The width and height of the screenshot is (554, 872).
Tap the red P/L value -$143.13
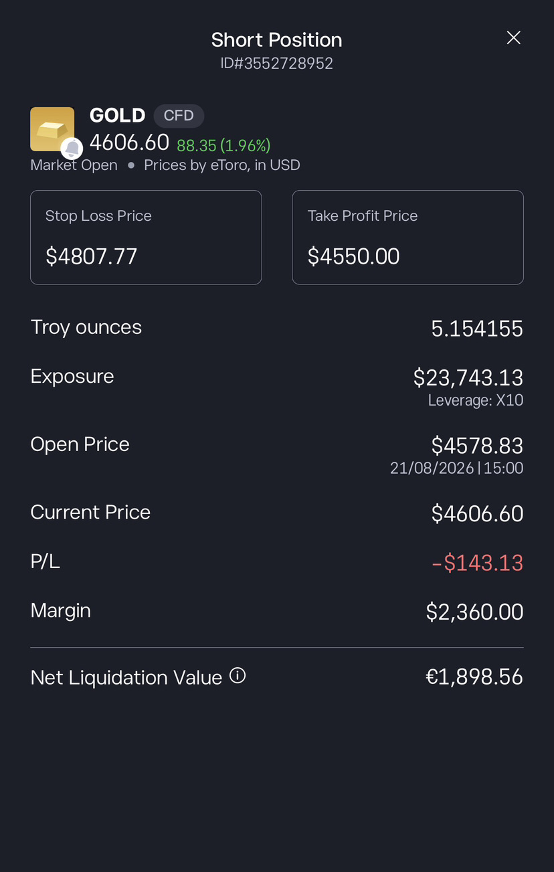(478, 563)
